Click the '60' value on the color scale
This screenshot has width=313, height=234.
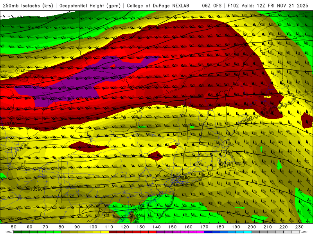tap(30, 227)
